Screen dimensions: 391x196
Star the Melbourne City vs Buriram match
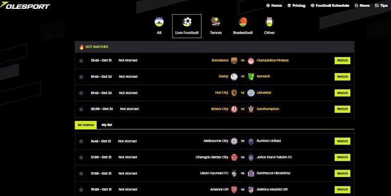point(81,141)
